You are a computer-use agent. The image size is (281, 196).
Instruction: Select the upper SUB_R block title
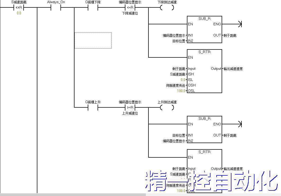point(204,19)
